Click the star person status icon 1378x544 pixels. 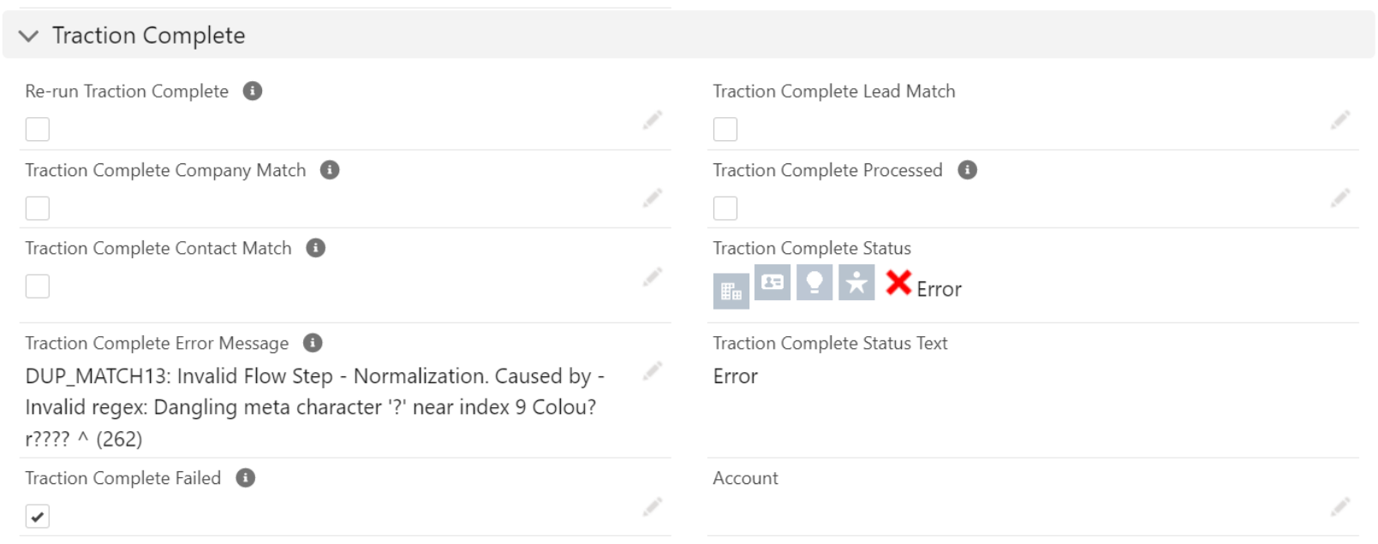tap(857, 281)
